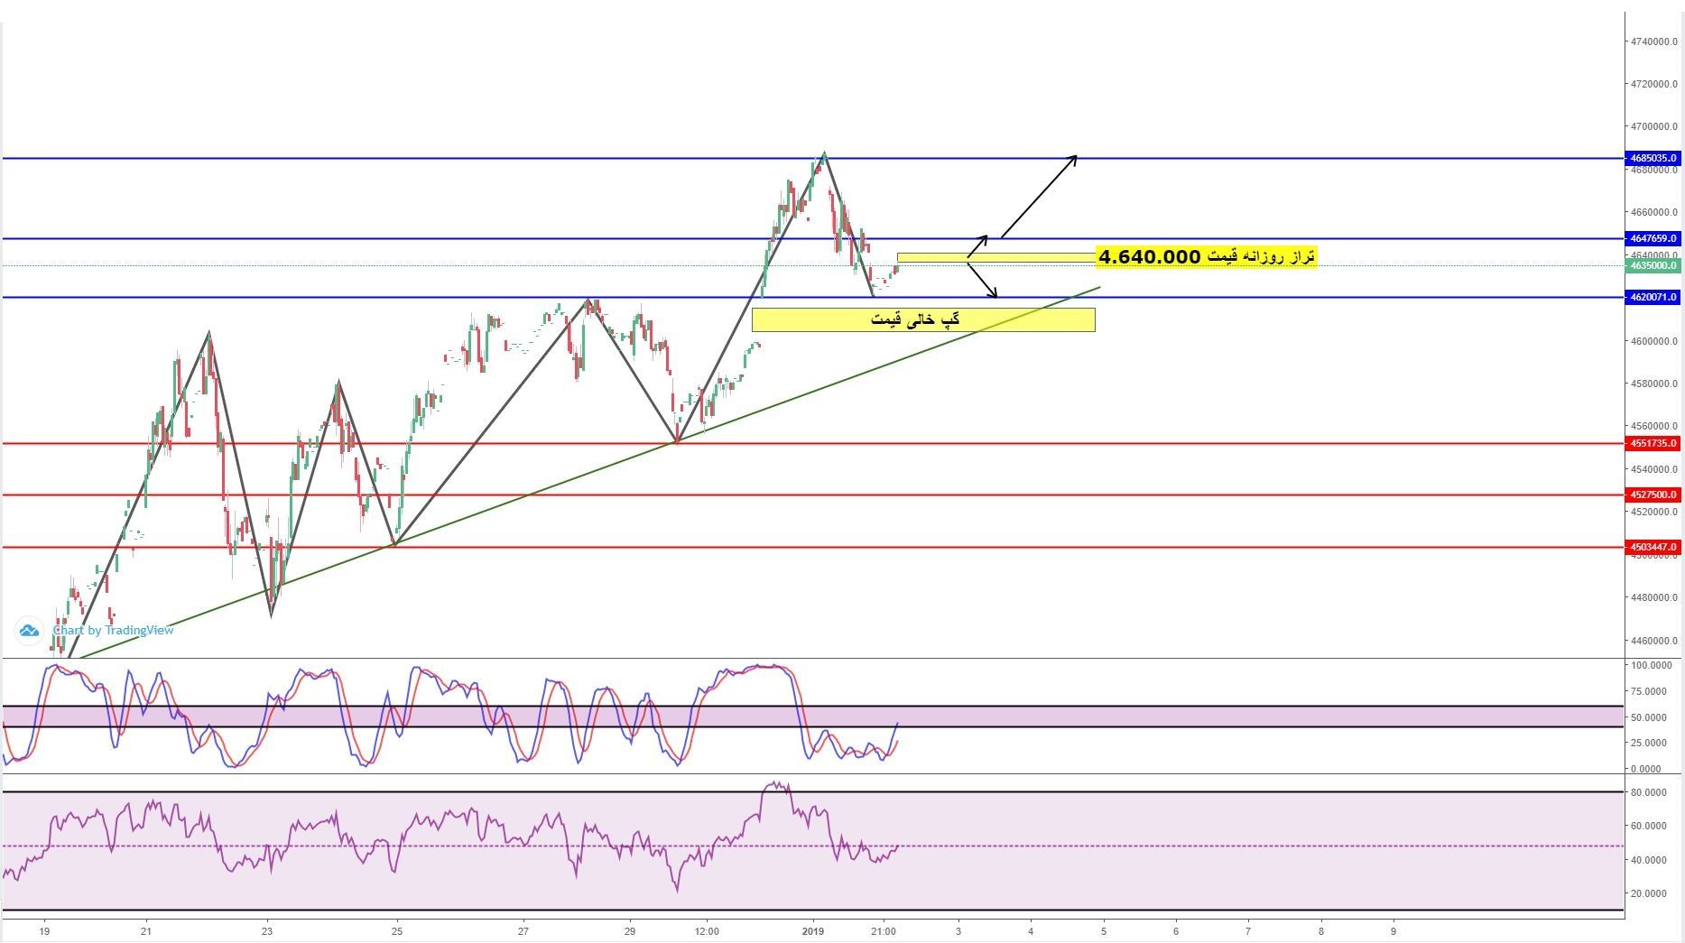Image resolution: width=1685 pixels, height=943 pixels.
Task: Select the 25 date marker on time axis
Action: (x=397, y=930)
